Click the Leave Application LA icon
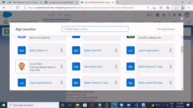 point(131,50)
